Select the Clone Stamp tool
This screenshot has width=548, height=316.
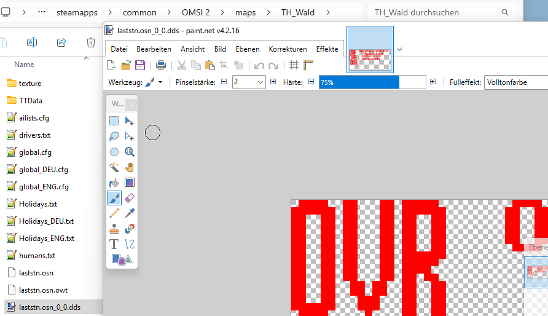click(114, 229)
